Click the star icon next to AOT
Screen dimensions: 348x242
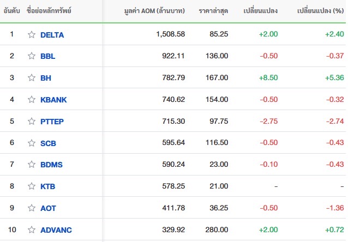[32, 208]
